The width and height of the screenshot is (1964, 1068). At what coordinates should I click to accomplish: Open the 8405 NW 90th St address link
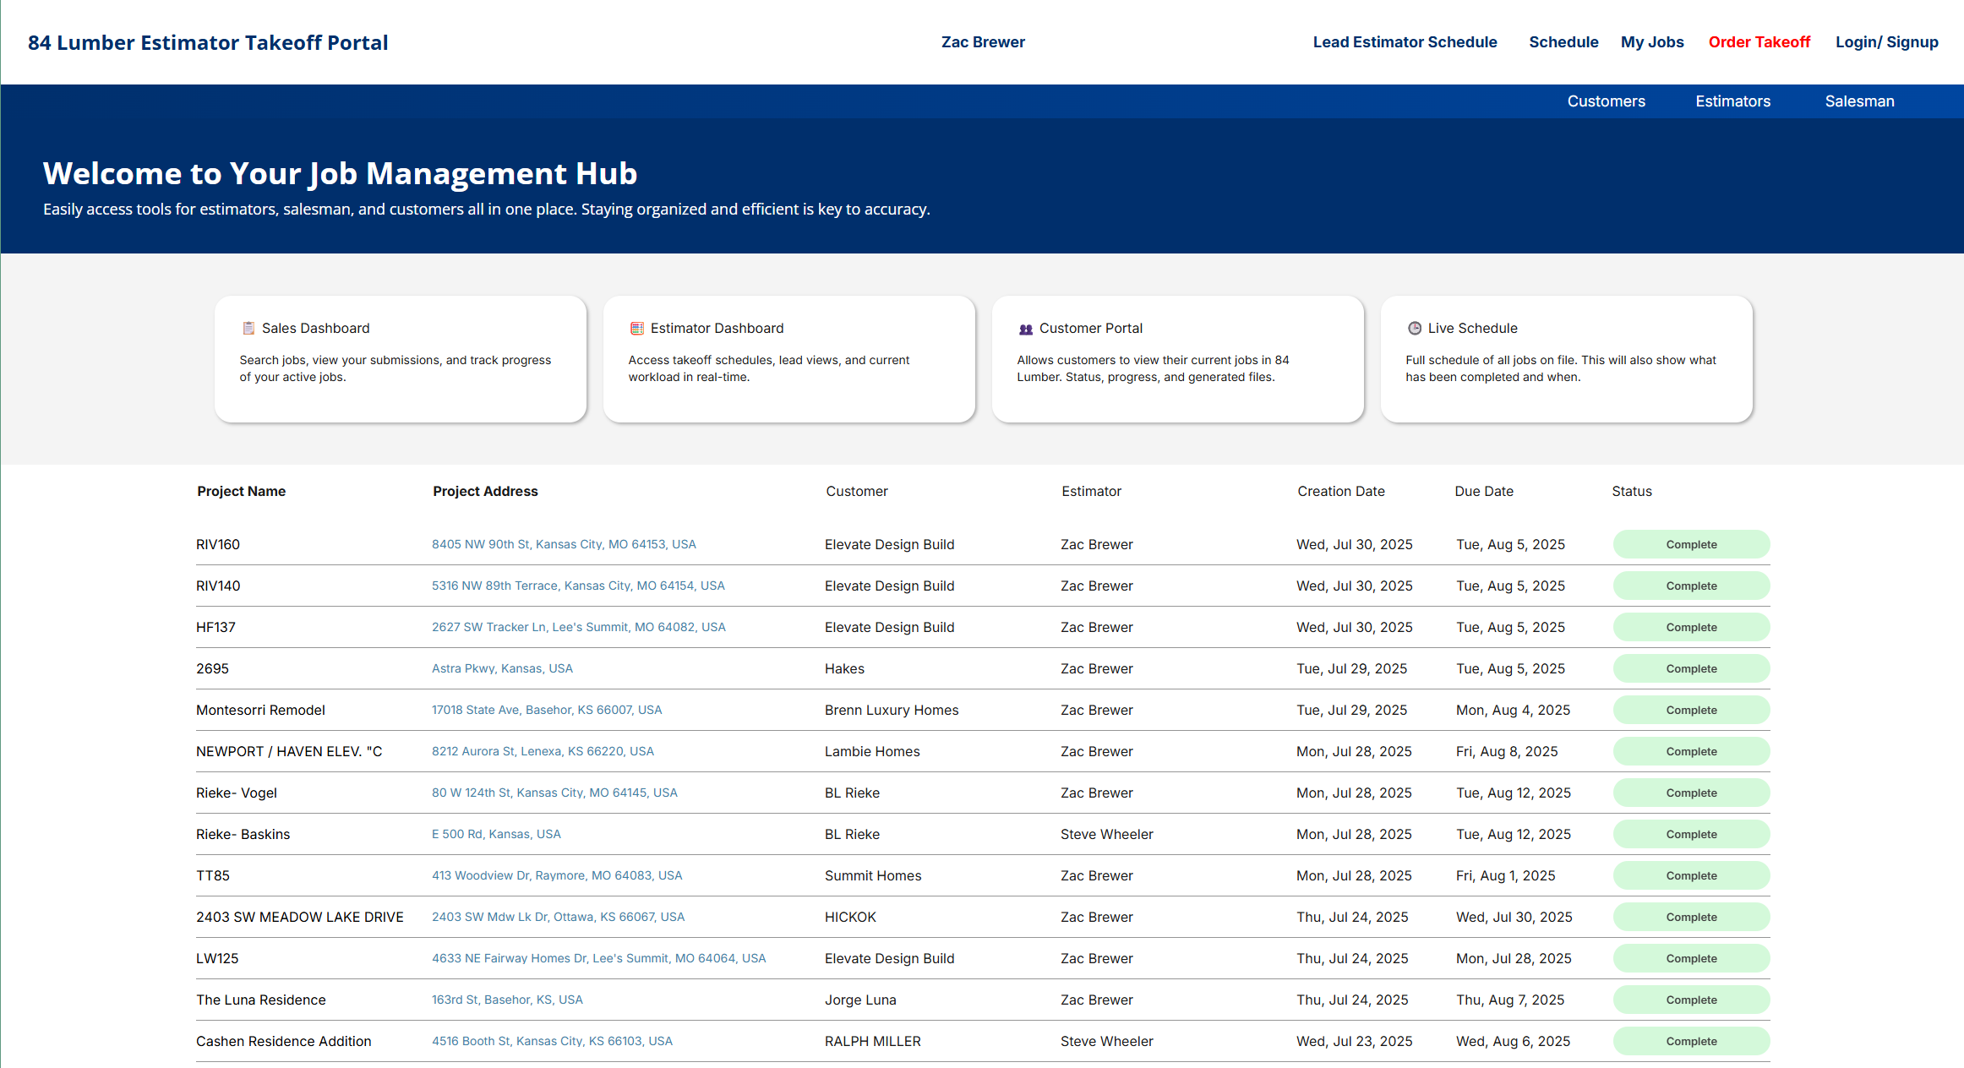tap(564, 544)
